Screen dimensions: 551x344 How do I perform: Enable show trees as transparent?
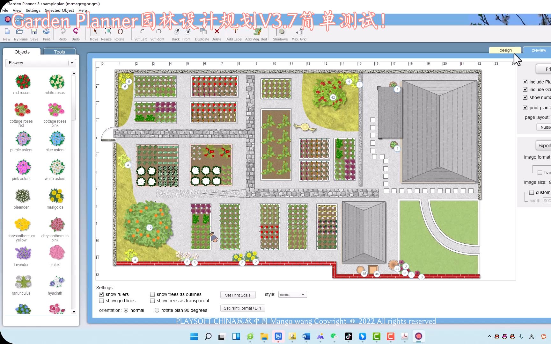(x=152, y=301)
